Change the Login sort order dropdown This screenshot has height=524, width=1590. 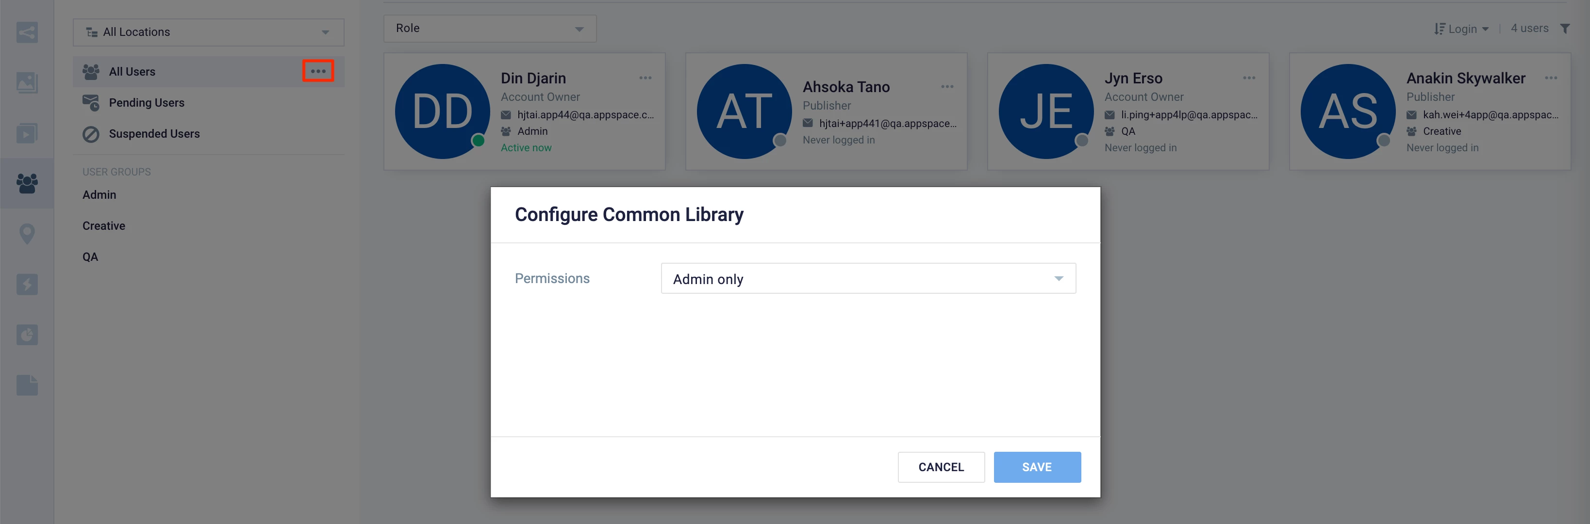click(1461, 29)
